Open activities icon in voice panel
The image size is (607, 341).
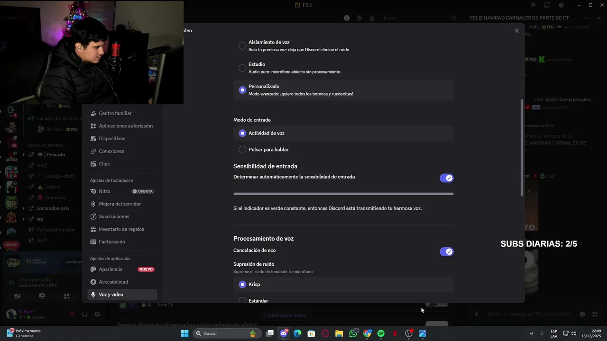[66, 296]
